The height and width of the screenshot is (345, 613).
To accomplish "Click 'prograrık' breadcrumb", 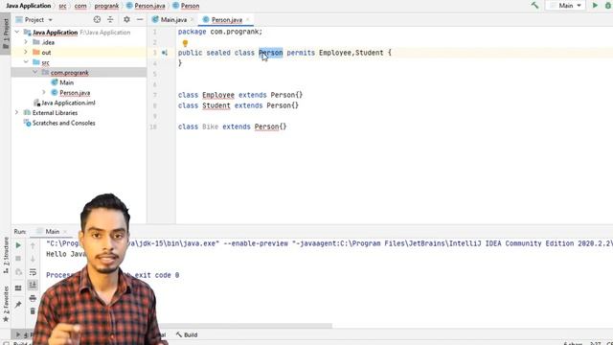I will click(x=106, y=6).
